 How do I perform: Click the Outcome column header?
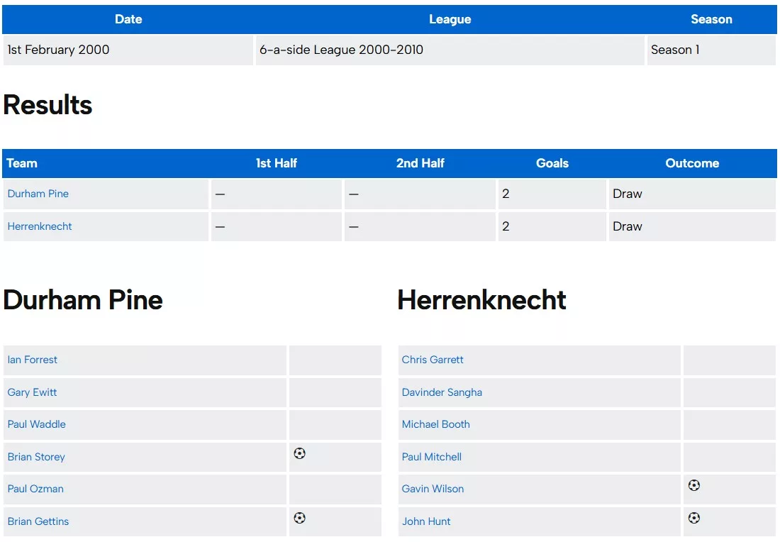coord(692,163)
